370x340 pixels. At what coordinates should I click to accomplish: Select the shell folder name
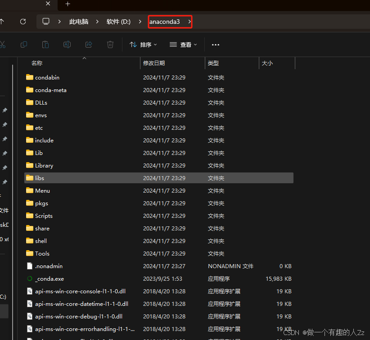pyautogui.click(x=41, y=241)
